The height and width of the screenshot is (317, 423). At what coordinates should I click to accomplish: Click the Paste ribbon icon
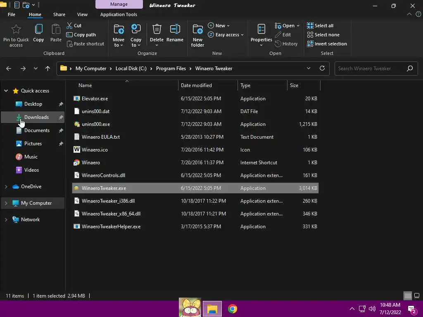click(56, 29)
